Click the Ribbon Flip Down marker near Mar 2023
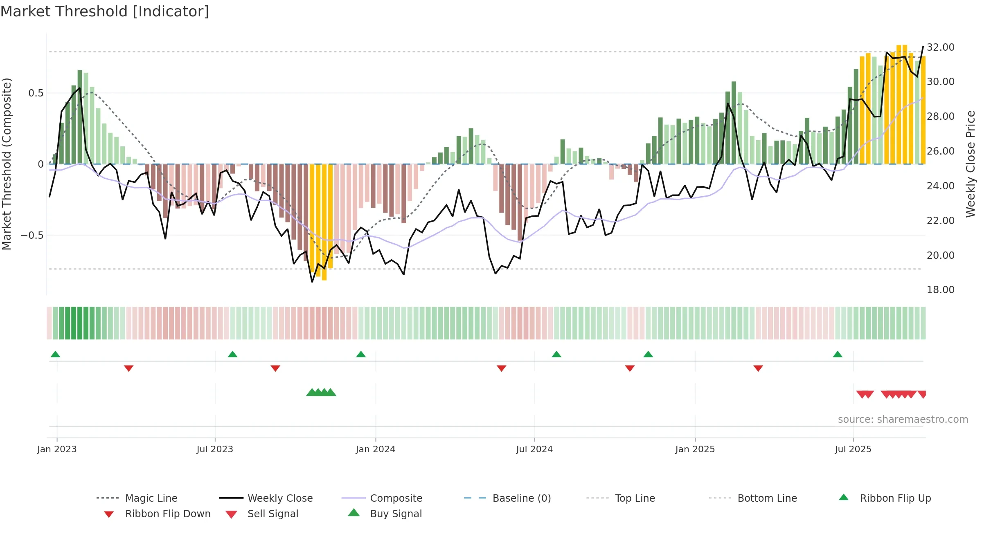Image resolution: width=982 pixels, height=552 pixels. 128,368
